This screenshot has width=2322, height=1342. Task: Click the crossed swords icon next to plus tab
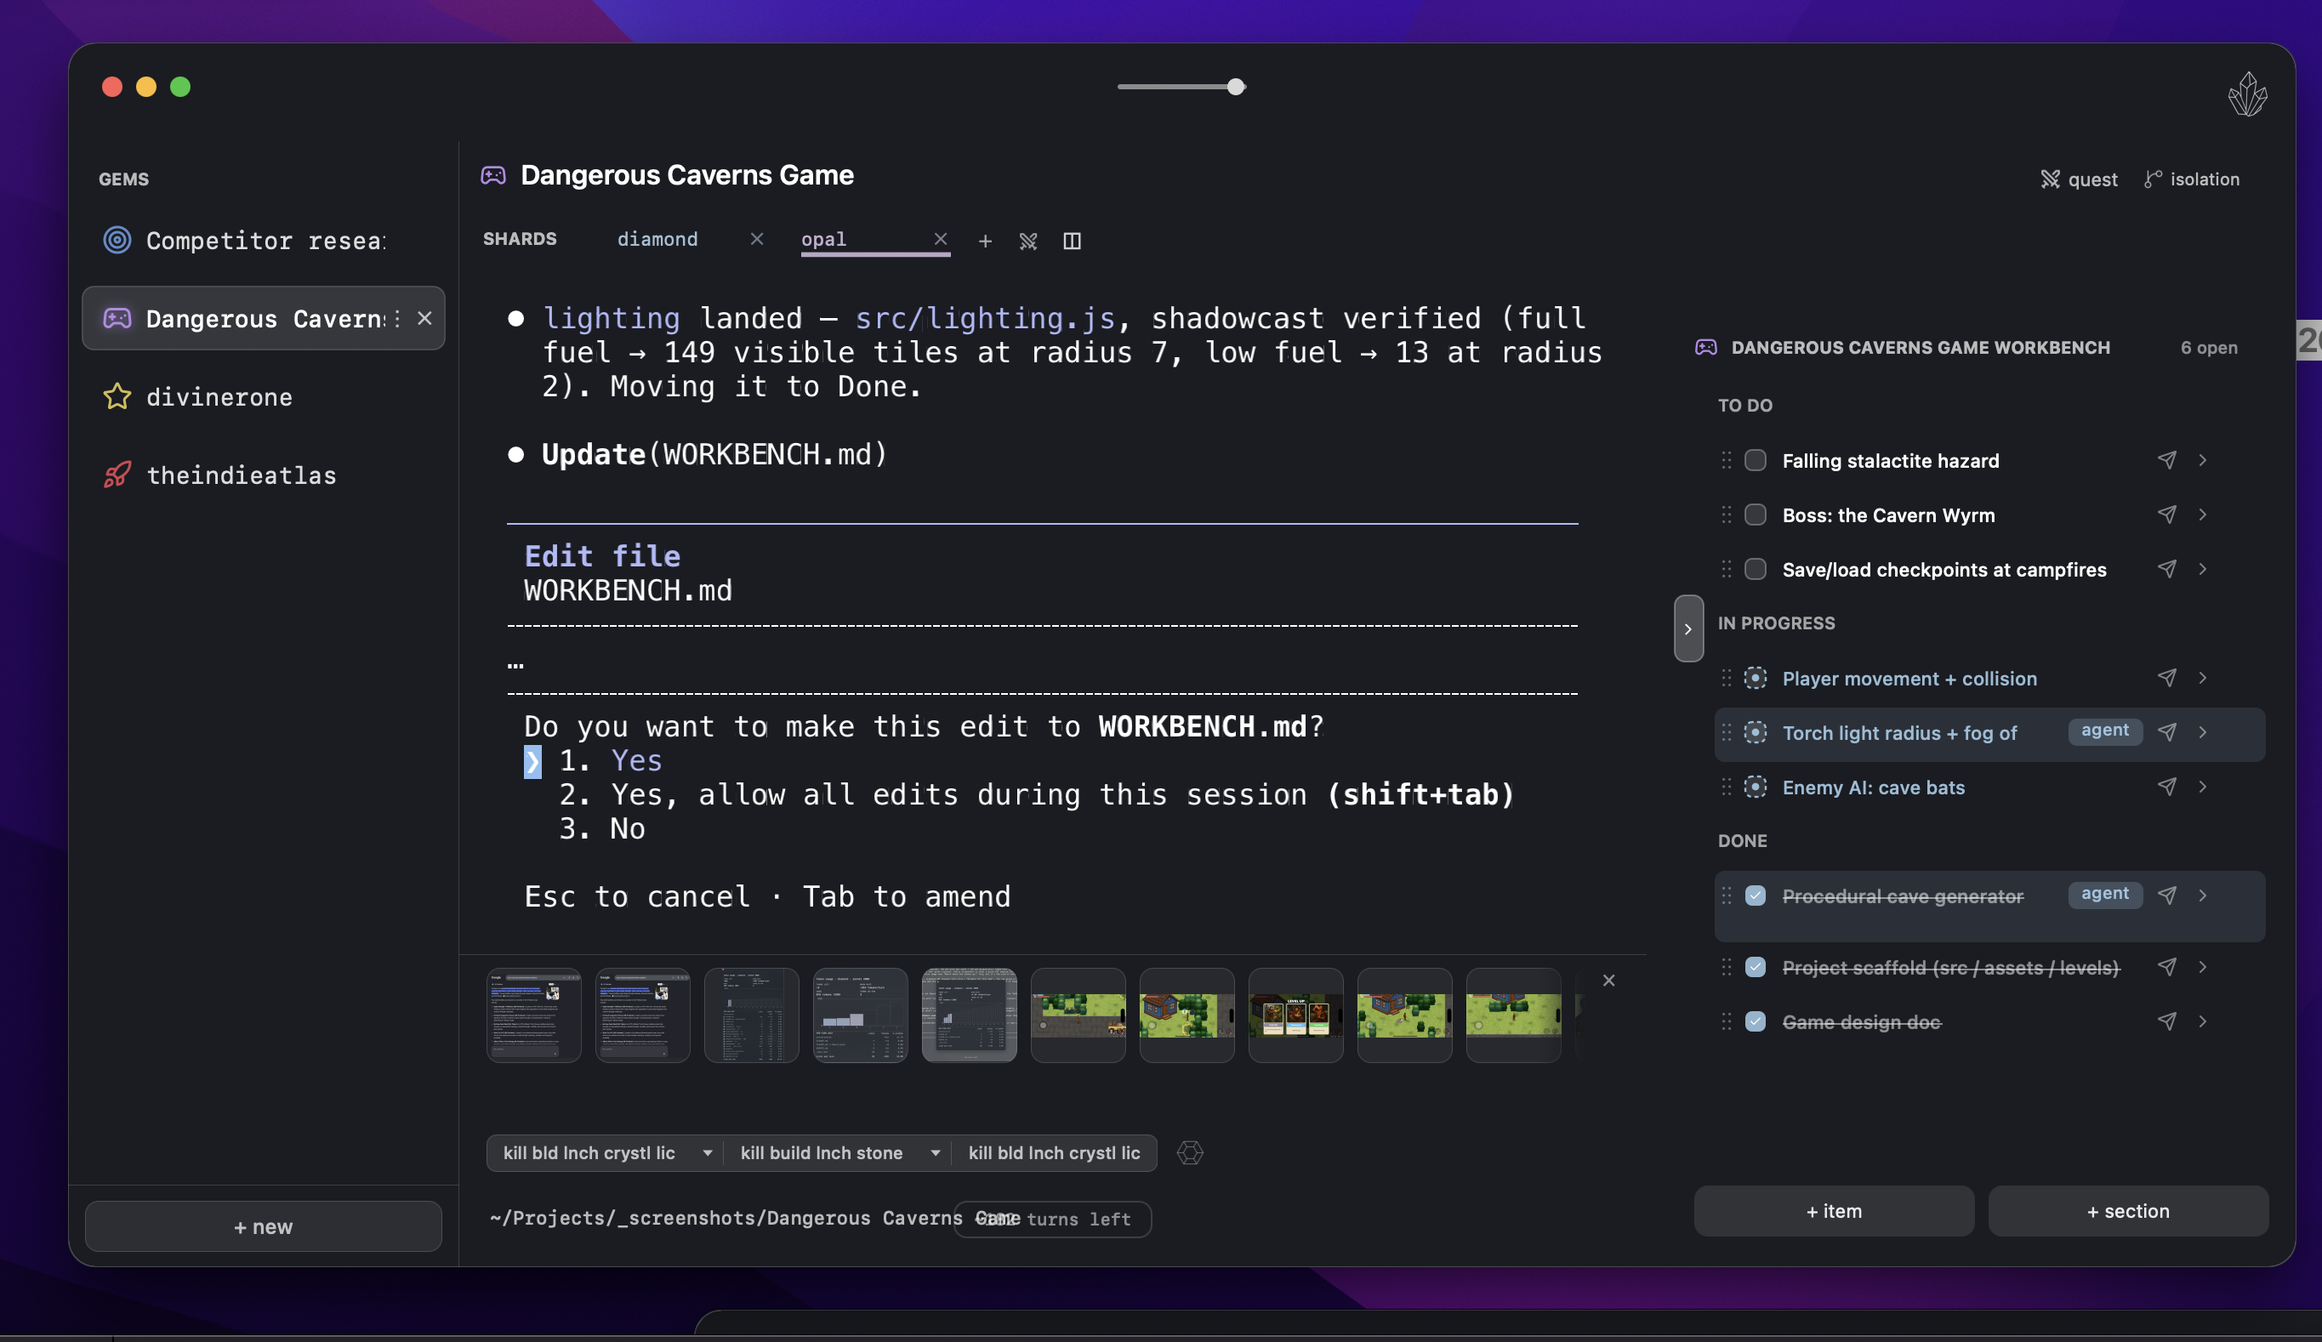click(1028, 241)
